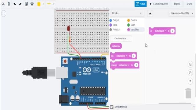The image size is (196, 110).
Task: Click the rotate component icon
Action: (x=3, y=4)
